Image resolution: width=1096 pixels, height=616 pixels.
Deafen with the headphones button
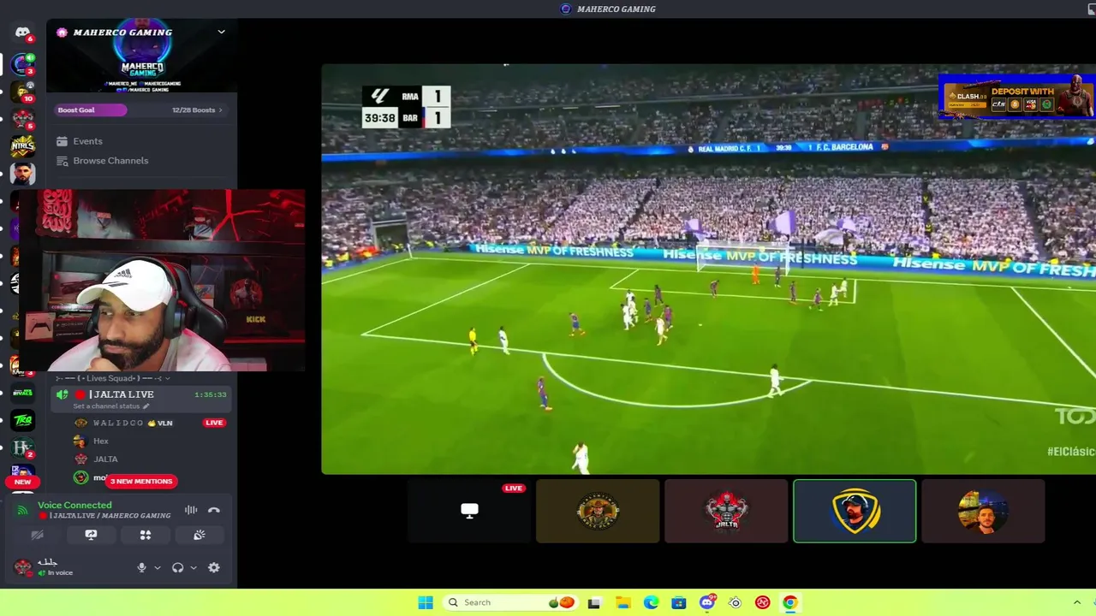[x=178, y=567]
